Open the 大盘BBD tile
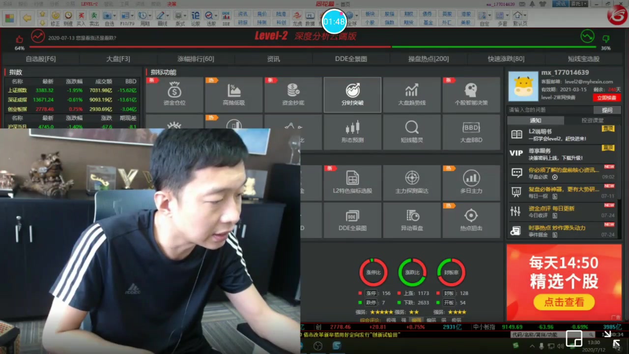This screenshot has height=354, width=629. coord(471,132)
